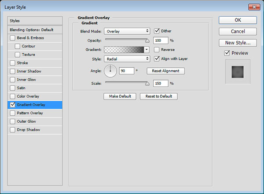264x194 pixels.
Task: Open the gradient Style Radial dropdown
Action: [127, 59]
